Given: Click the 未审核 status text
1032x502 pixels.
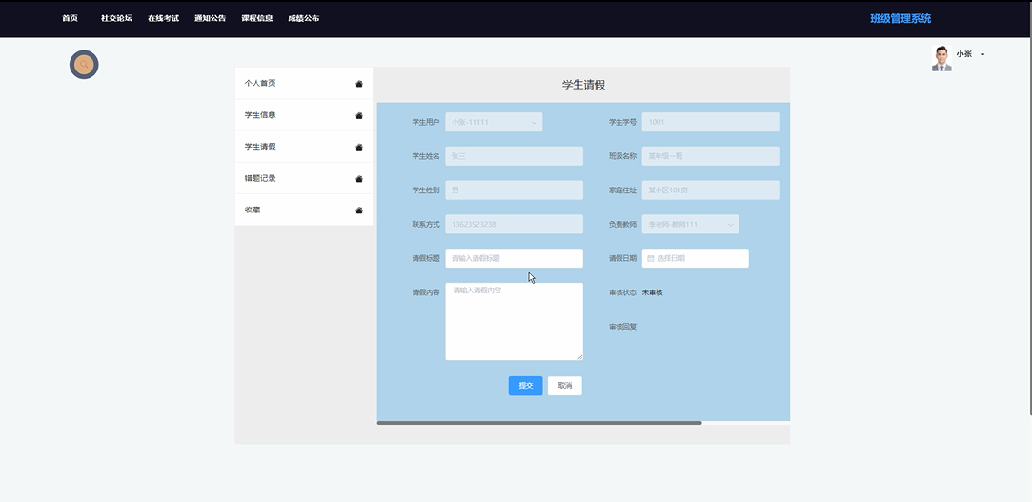Looking at the screenshot, I should tap(652, 292).
